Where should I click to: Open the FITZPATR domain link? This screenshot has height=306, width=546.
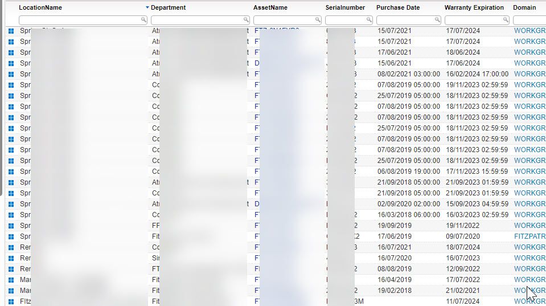pos(529,236)
